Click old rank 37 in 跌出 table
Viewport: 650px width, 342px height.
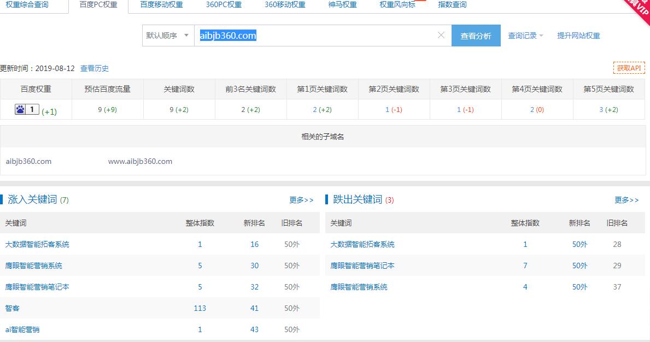[x=617, y=287]
